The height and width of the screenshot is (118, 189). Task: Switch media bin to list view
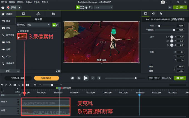[x=58, y=25]
